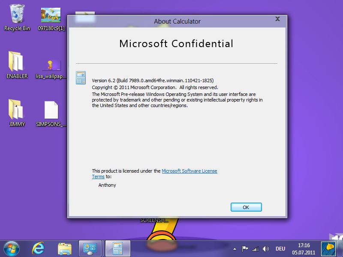The width and height of the screenshot is (343, 257).
Task: Open Windows Explorer from the taskbar
Action: [x=65, y=249]
